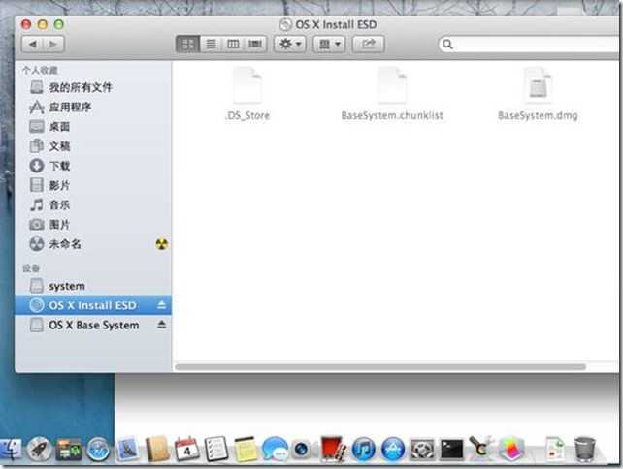Open Reminders from the Dock
The height and width of the screenshot is (469, 623).
point(215,450)
